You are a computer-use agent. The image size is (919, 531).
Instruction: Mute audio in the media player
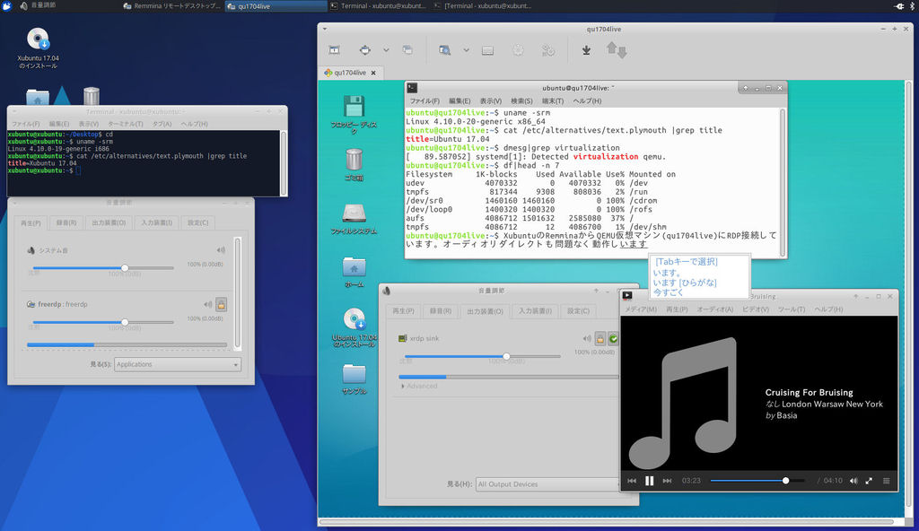coord(853,481)
